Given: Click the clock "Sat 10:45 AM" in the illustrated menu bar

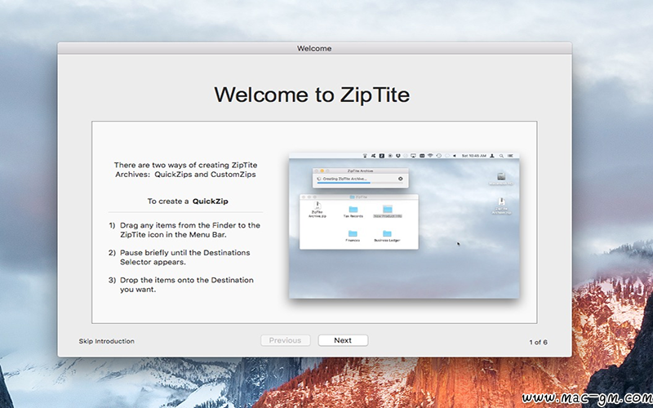Looking at the screenshot, I should [x=474, y=156].
